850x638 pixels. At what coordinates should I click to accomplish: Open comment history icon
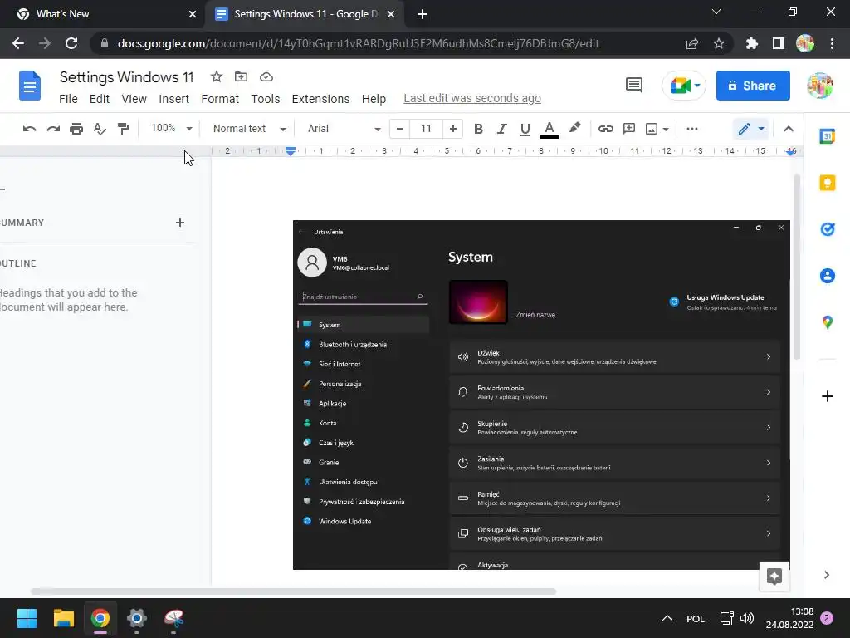(x=633, y=86)
